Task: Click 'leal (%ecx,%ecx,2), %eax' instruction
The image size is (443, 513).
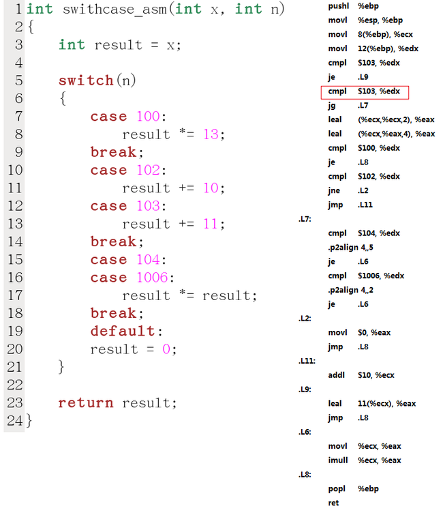Action: coord(381,120)
